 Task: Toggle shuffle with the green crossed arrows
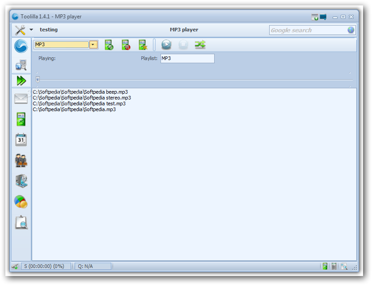coord(200,44)
